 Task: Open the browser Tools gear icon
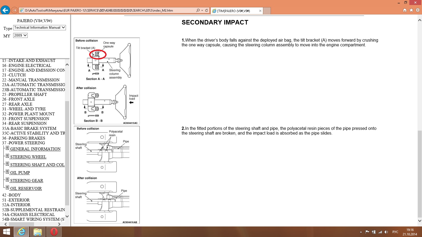tap(418, 10)
